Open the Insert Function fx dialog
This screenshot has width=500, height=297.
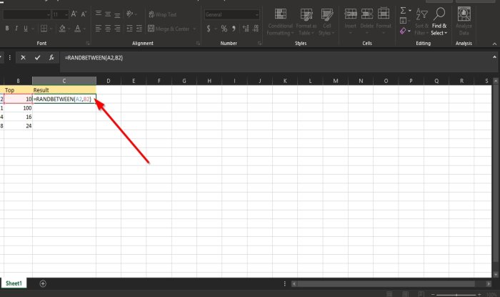pyautogui.click(x=51, y=57)
